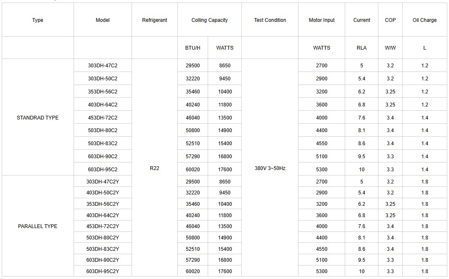
Task: Select model 453DH-72C2 cell
Action: (x=103, y=118)
